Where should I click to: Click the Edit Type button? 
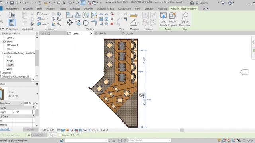coord(31,103)
